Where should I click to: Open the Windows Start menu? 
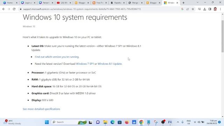47,122
